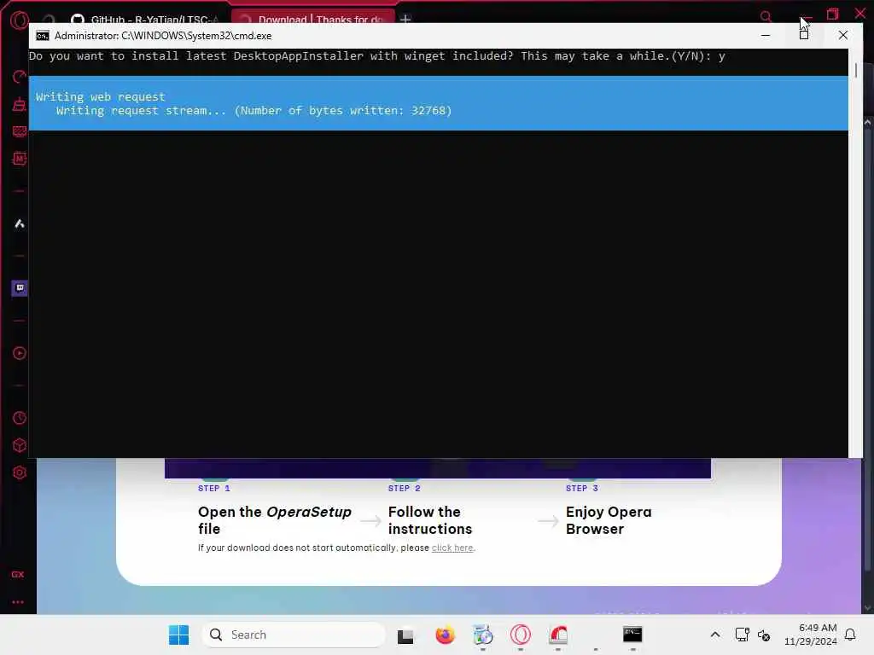Click the DesktopAppInstaller prompt line in cmd

coord(376,55)
